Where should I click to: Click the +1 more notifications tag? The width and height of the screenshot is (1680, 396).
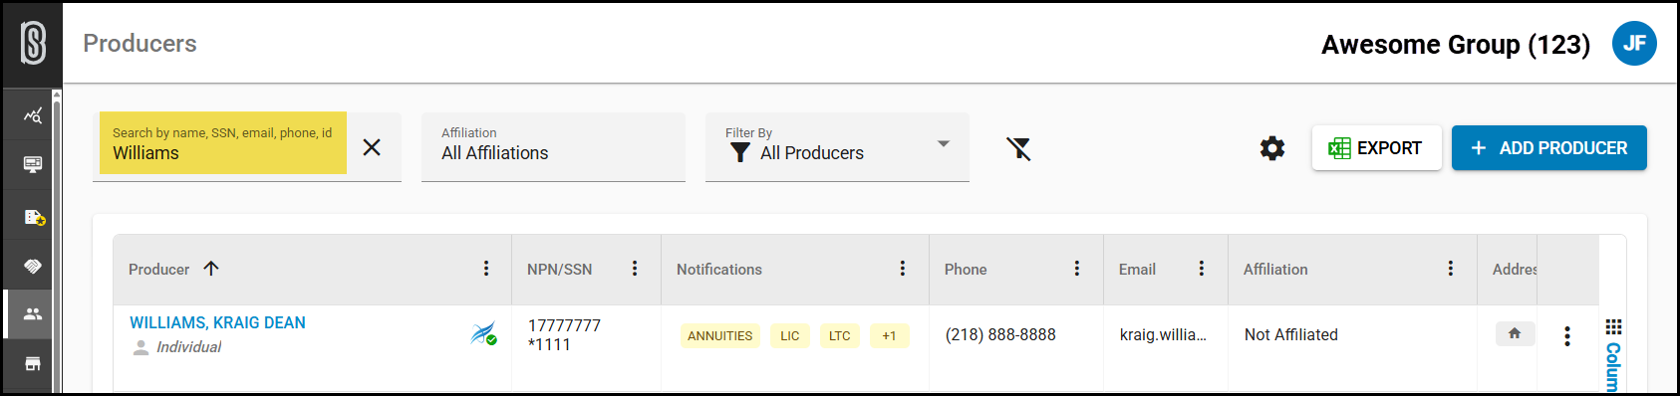(x=889, y=335)
